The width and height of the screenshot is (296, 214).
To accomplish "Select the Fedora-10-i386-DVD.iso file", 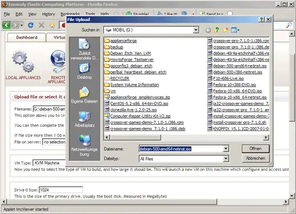I will (x=234, y=84).
